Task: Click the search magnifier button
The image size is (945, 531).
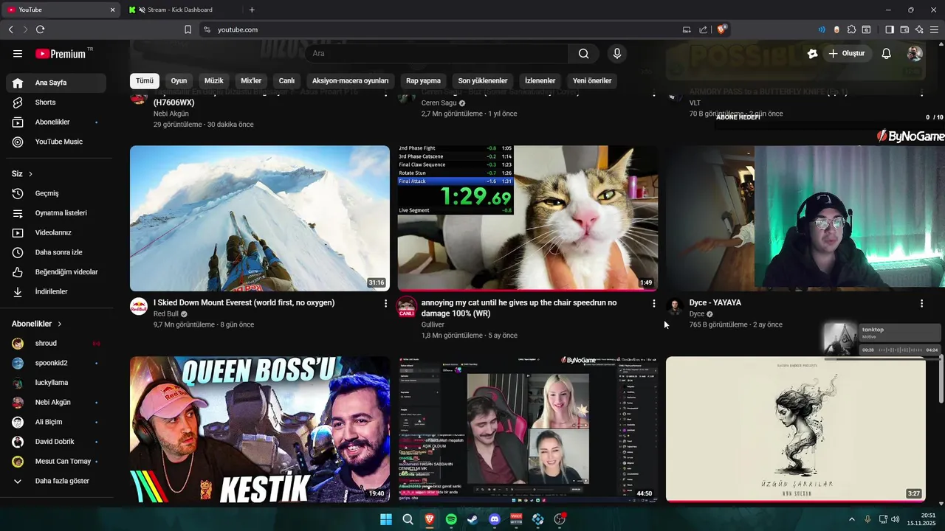Action: 584,54
